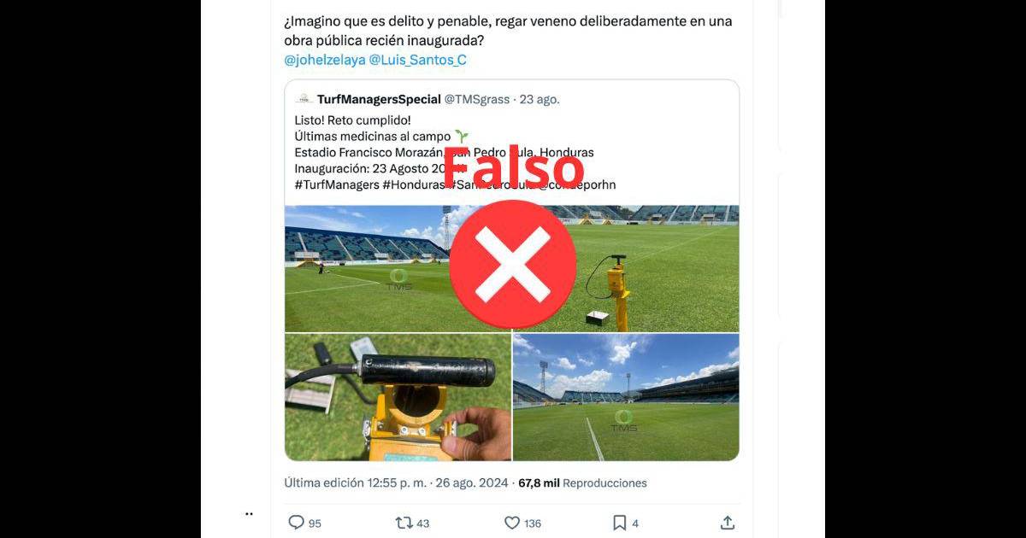Image resolution: width=1026 pixels, height=538 pixels.
Task: Click the @TMSgrass handle
Action: [x=478, y=99]
